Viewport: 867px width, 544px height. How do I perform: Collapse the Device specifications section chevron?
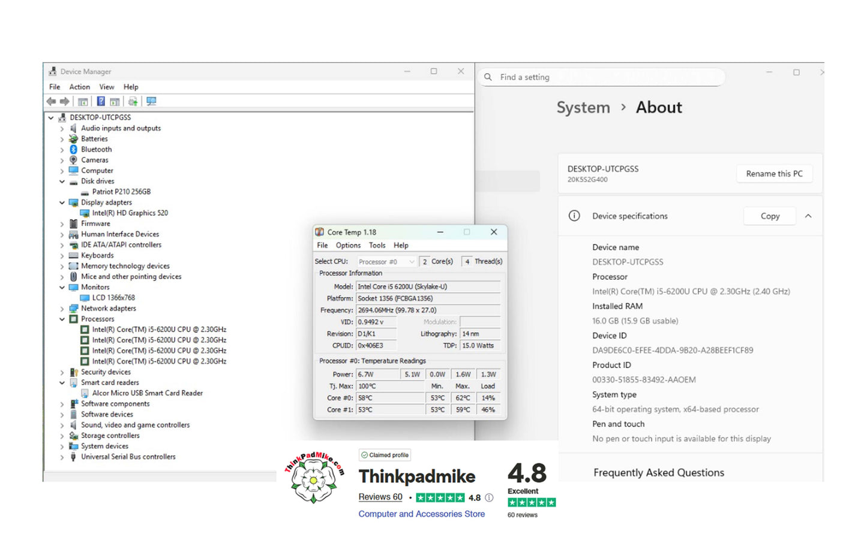click(808, 216)
